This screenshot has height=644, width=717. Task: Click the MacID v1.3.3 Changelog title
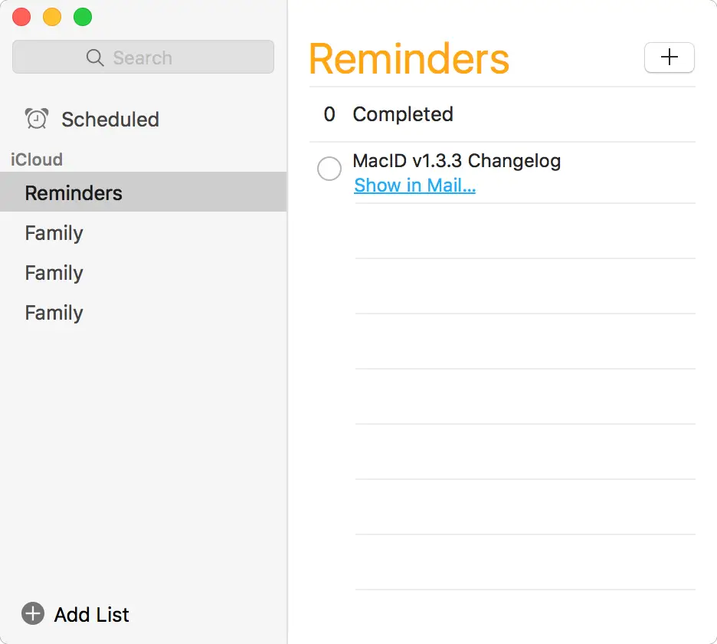point(457,161)
